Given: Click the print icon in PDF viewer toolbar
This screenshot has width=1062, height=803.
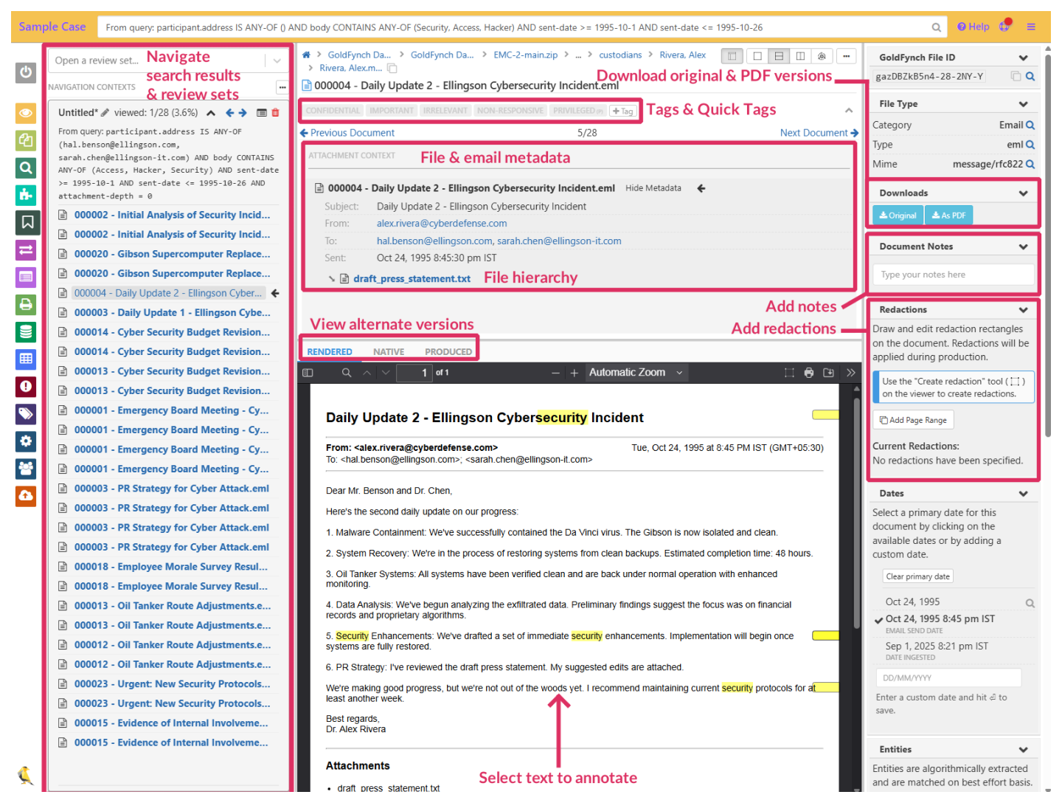Looking at the screenshot, I should [x=809, y=373].
